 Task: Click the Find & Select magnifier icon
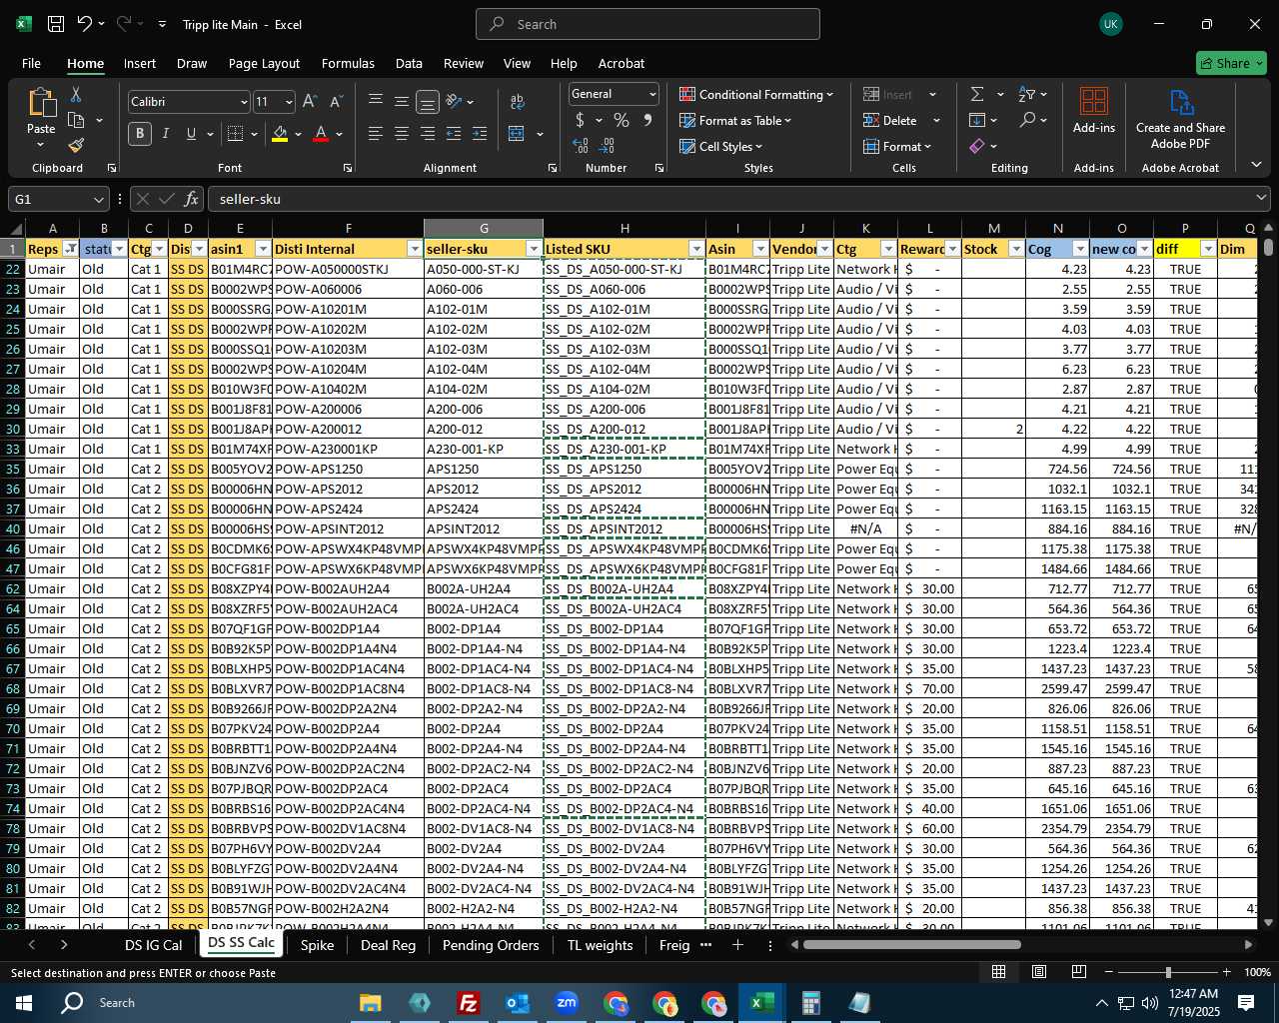pyautogui.click(x=1027, y=120)
